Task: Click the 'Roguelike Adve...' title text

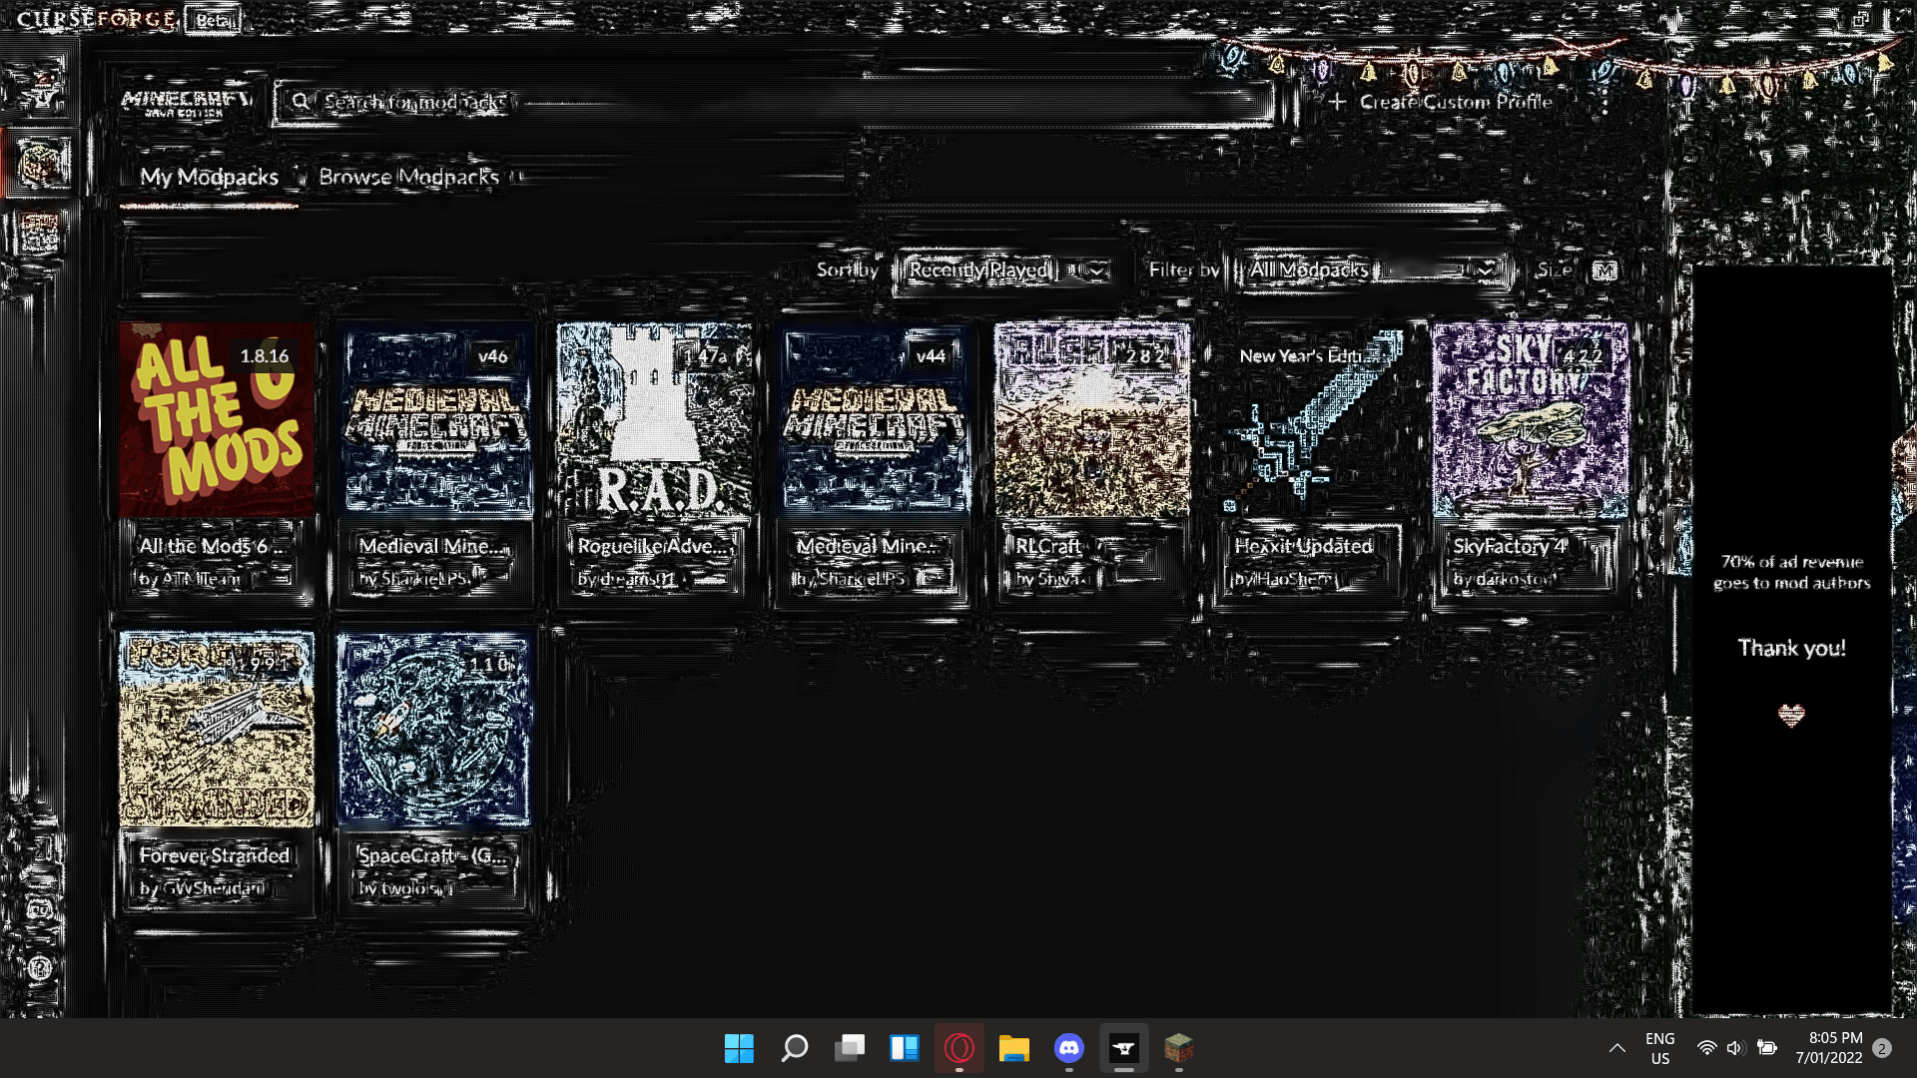Action: click(x=653, y=546)
